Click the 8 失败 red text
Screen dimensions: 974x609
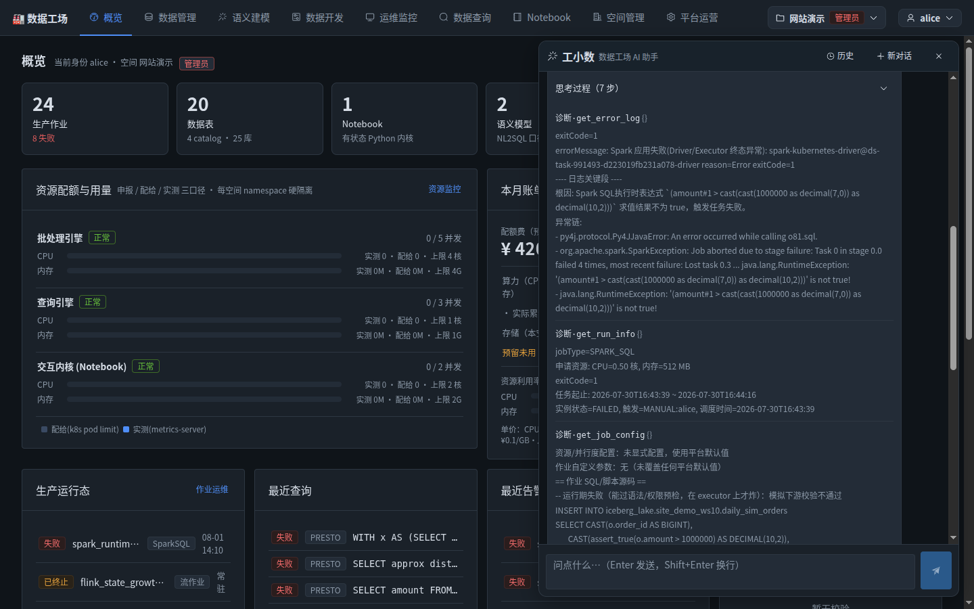click(43, 138)
